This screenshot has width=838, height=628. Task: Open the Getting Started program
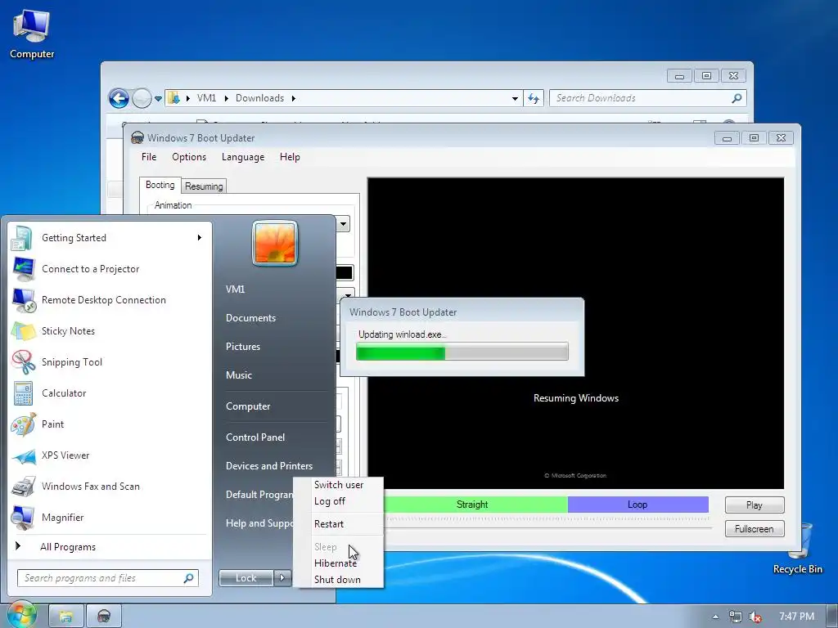pyautogui.click(x=110, y=238)
